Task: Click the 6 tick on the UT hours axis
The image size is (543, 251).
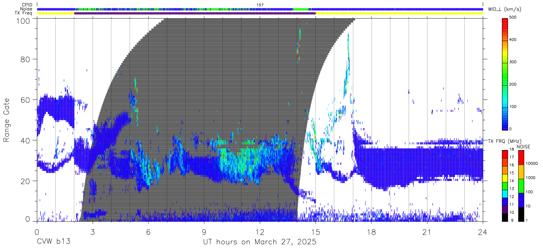Action: tap(149, 232)
